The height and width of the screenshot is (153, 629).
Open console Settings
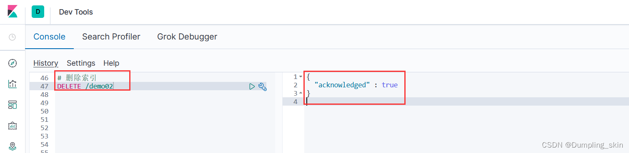click(x=81, y=63)
